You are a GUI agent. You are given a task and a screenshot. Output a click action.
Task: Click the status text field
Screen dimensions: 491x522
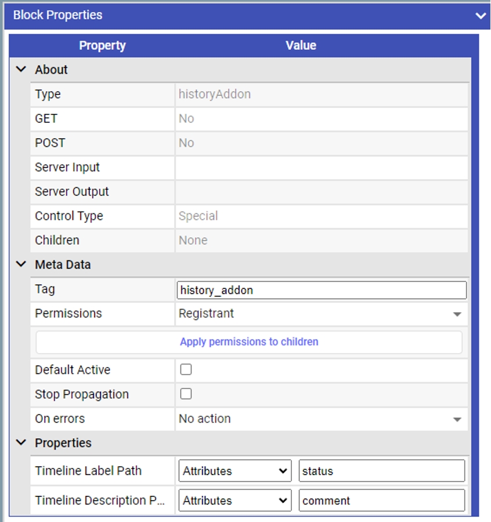(x=381, y=471)
